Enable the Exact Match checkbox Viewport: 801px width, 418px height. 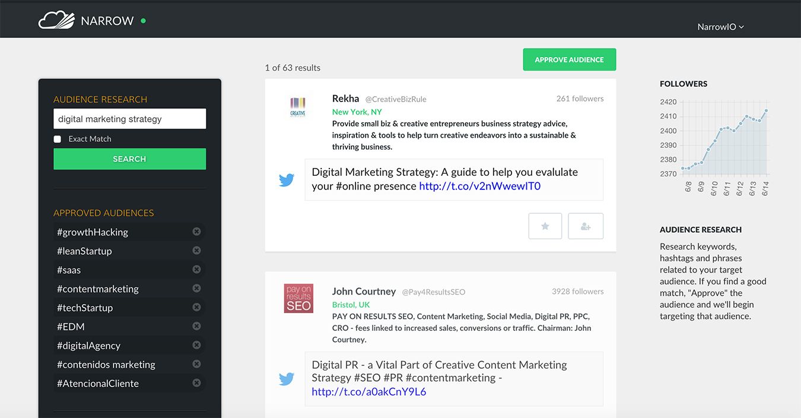click(57, 138)
